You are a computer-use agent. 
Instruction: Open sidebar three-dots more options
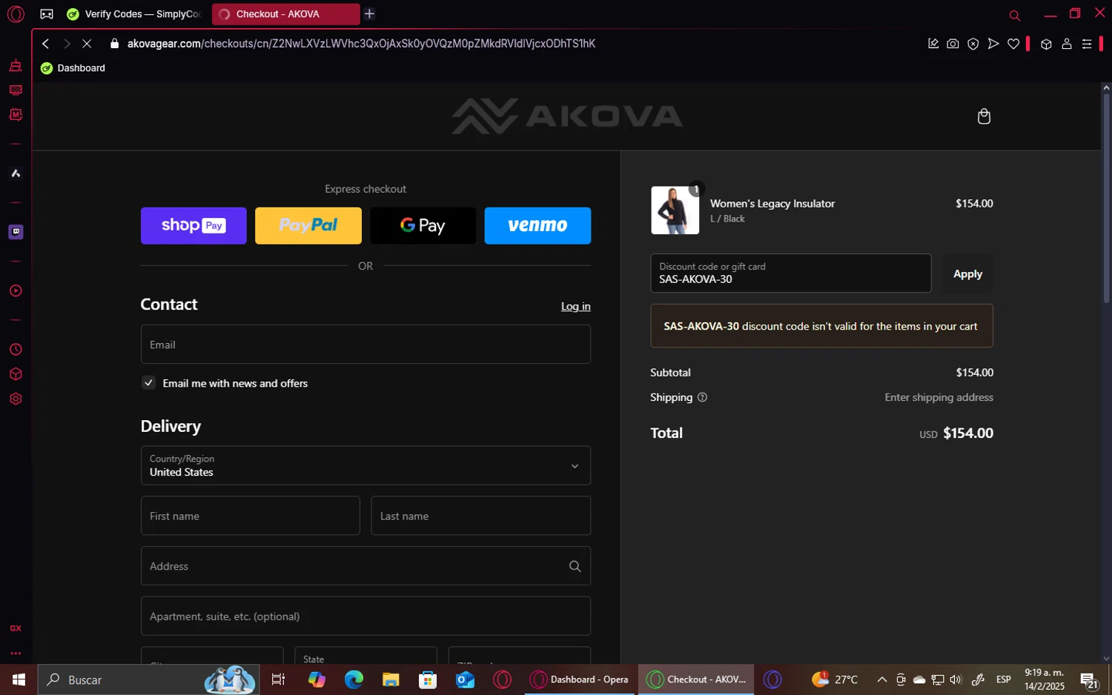click(16, 654)
